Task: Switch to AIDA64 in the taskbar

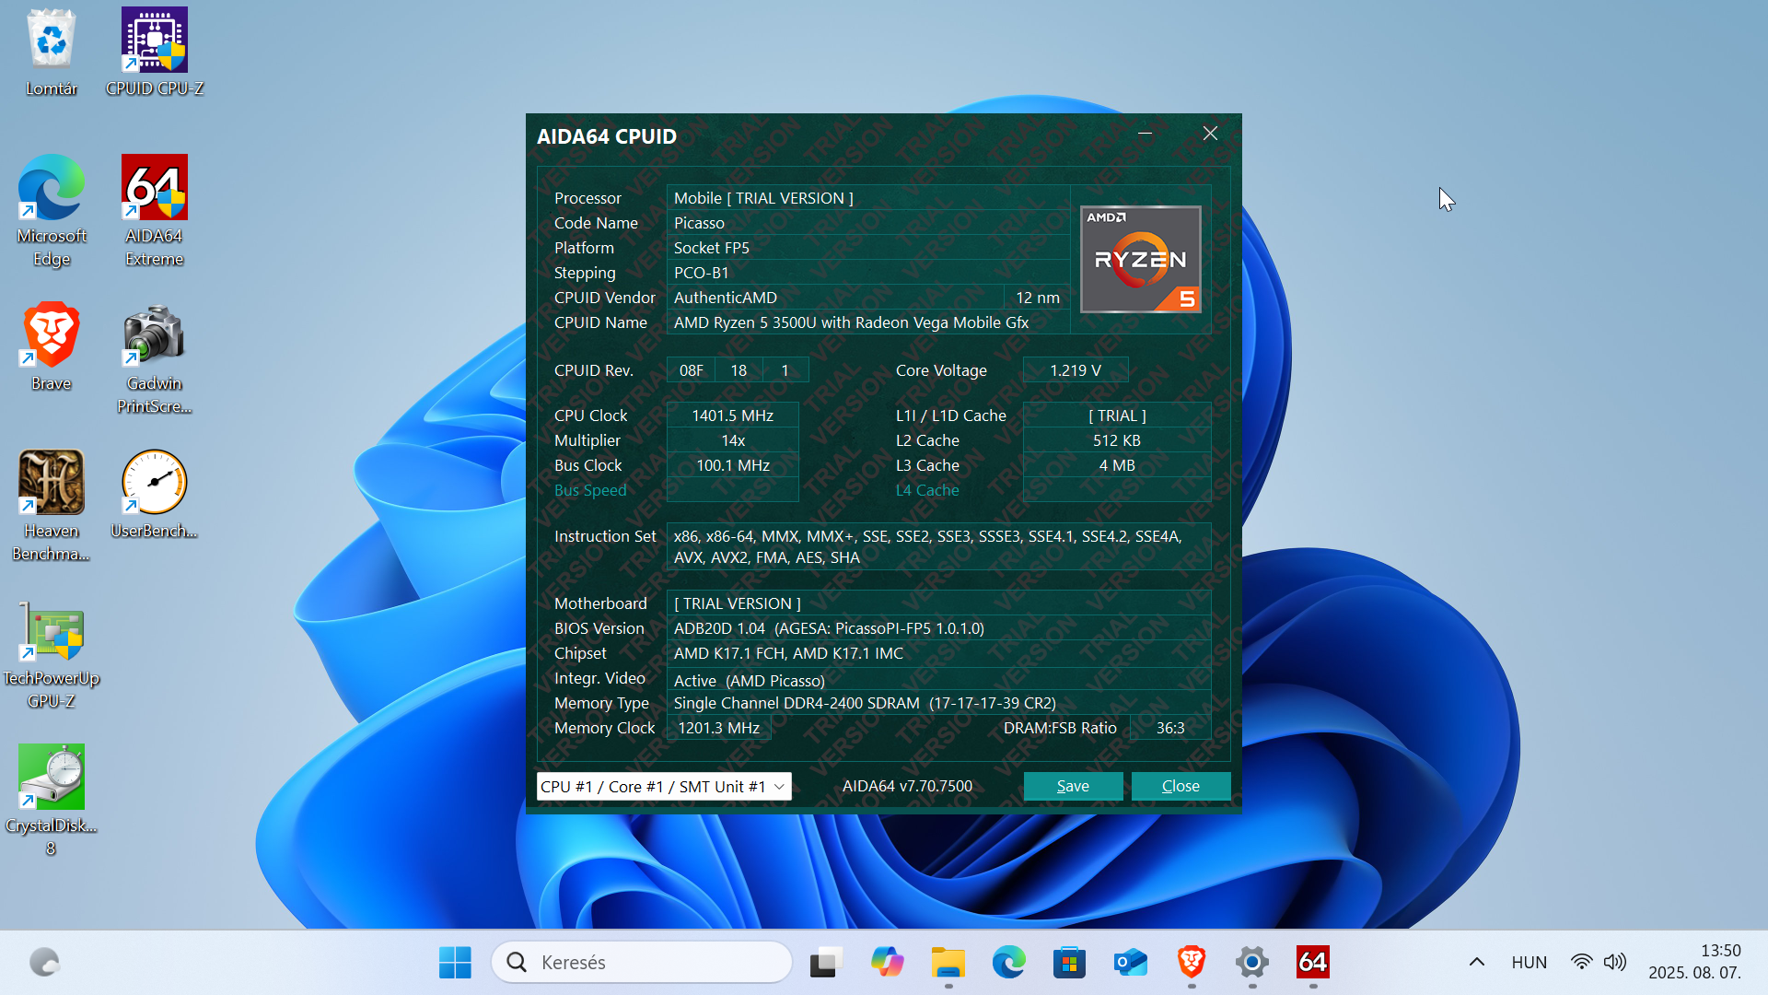Action: point(1313,962)
